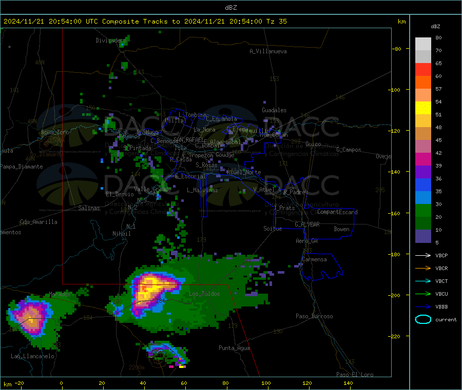Select the magenta 39-42 dBZ legend swatch
The width and height of the screenshot is (462, 390).
pos(423,159)
